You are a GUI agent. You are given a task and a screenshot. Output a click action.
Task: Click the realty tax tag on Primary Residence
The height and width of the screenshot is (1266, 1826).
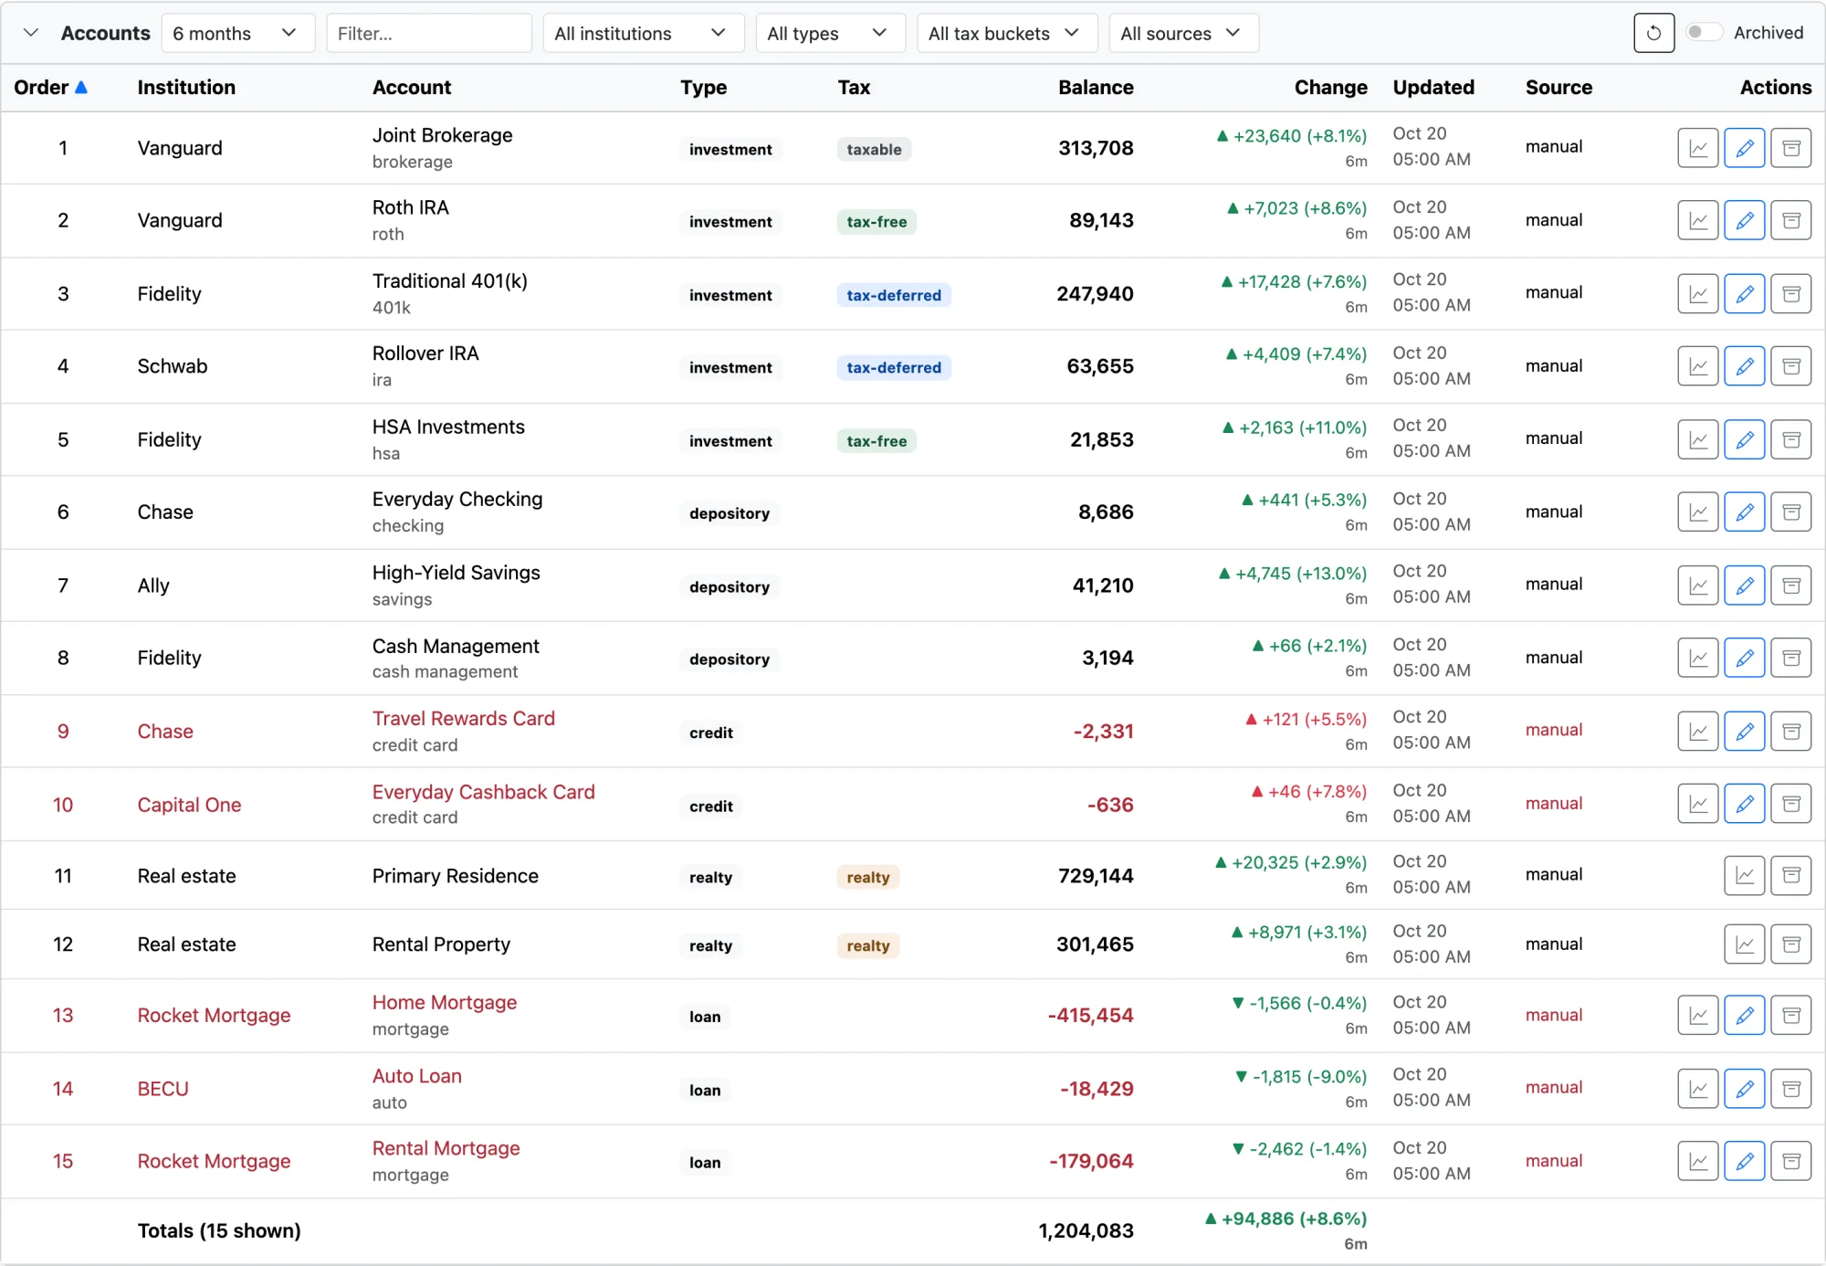pyautogui.click(x=868, y=877)
